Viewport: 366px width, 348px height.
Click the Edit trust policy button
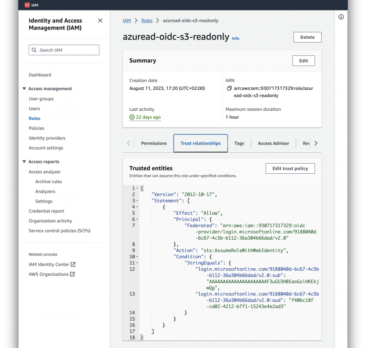pyautogui.click(x=290, y=169)
